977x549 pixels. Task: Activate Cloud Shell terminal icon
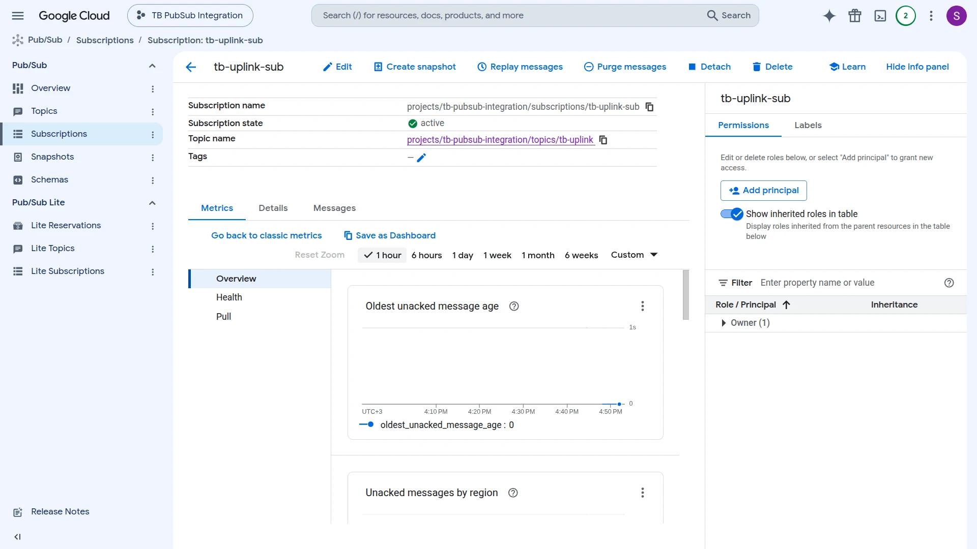[880, 16]
